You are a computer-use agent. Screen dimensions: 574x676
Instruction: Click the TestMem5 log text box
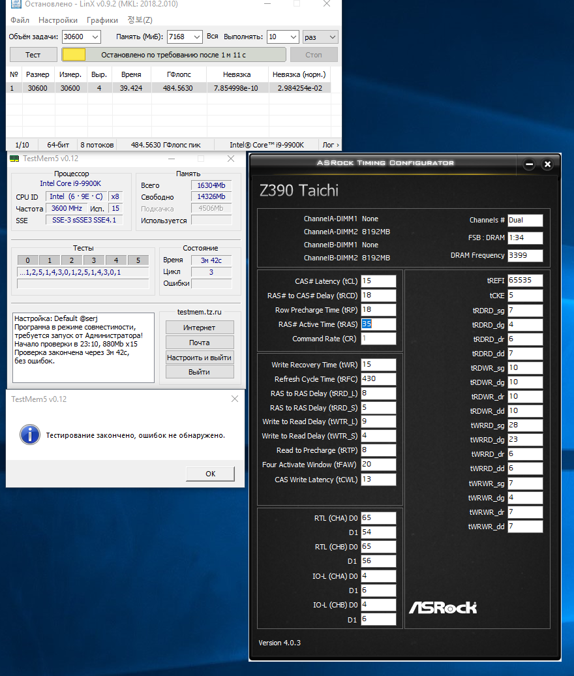[83, 348]
